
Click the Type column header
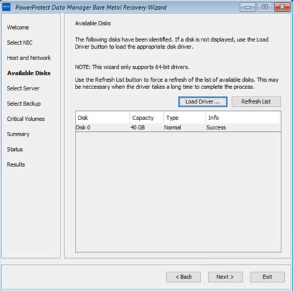click(x=185, y=118)
